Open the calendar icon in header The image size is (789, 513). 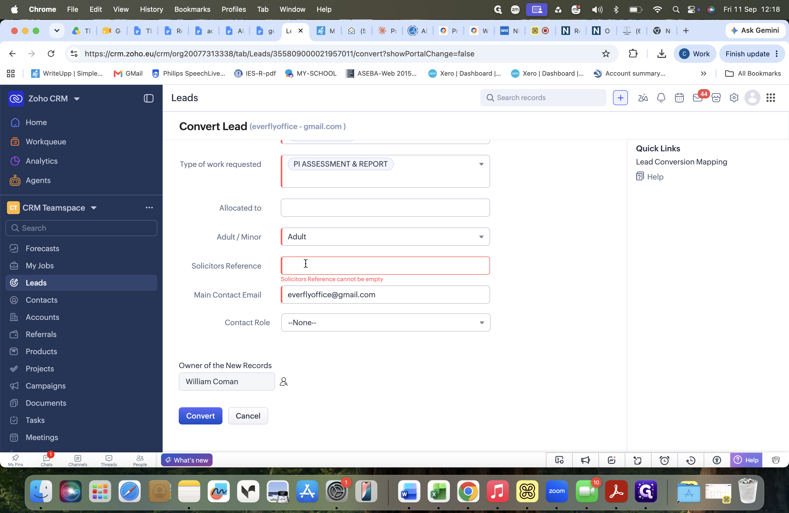point(679,98)
